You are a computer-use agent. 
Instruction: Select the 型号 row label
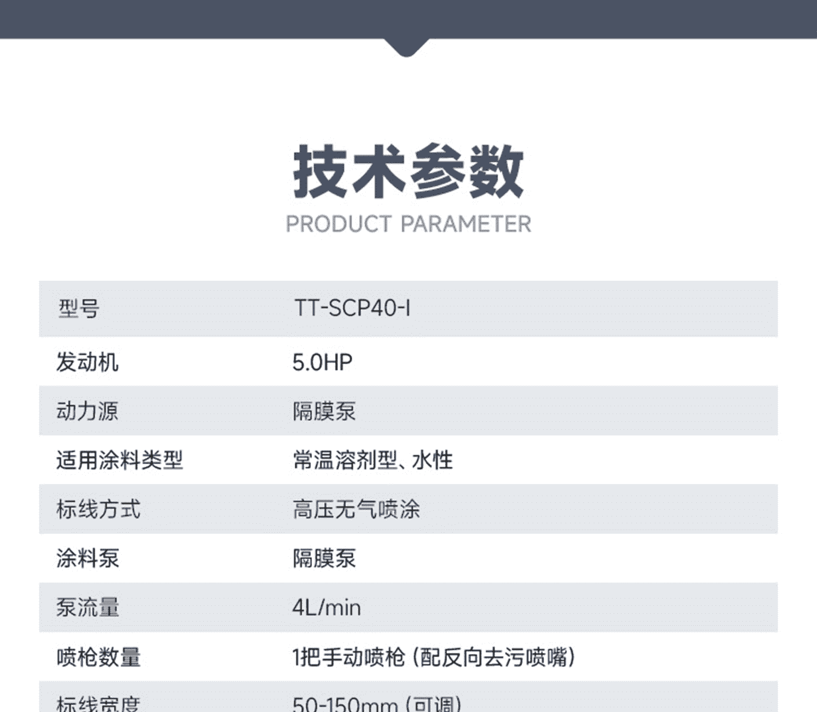click(x=79, y=308)
